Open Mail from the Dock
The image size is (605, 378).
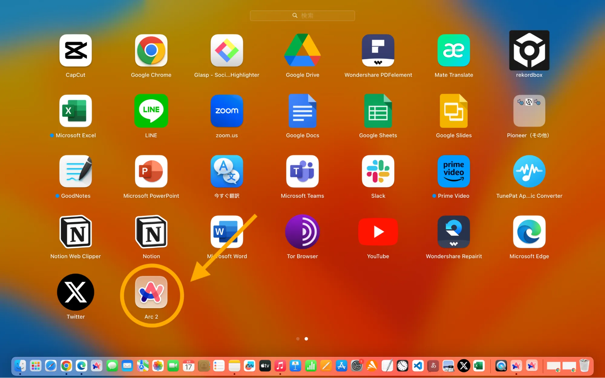(x=127, y=366)
